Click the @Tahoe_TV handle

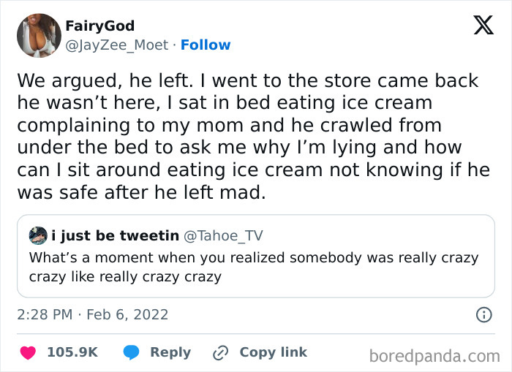pos(223,235)
